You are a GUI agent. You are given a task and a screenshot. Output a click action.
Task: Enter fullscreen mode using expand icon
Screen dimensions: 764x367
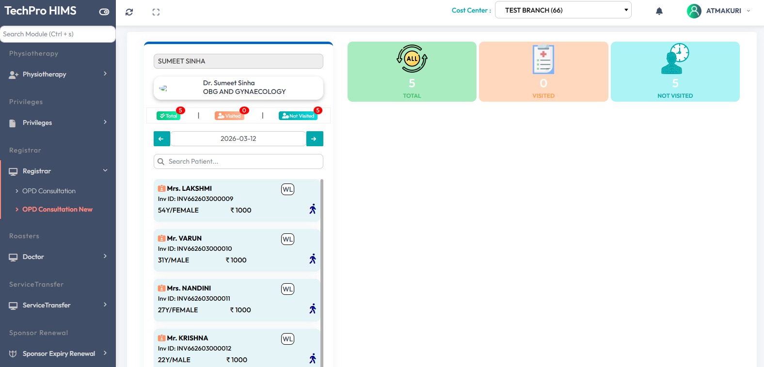(x=156, y=12)
